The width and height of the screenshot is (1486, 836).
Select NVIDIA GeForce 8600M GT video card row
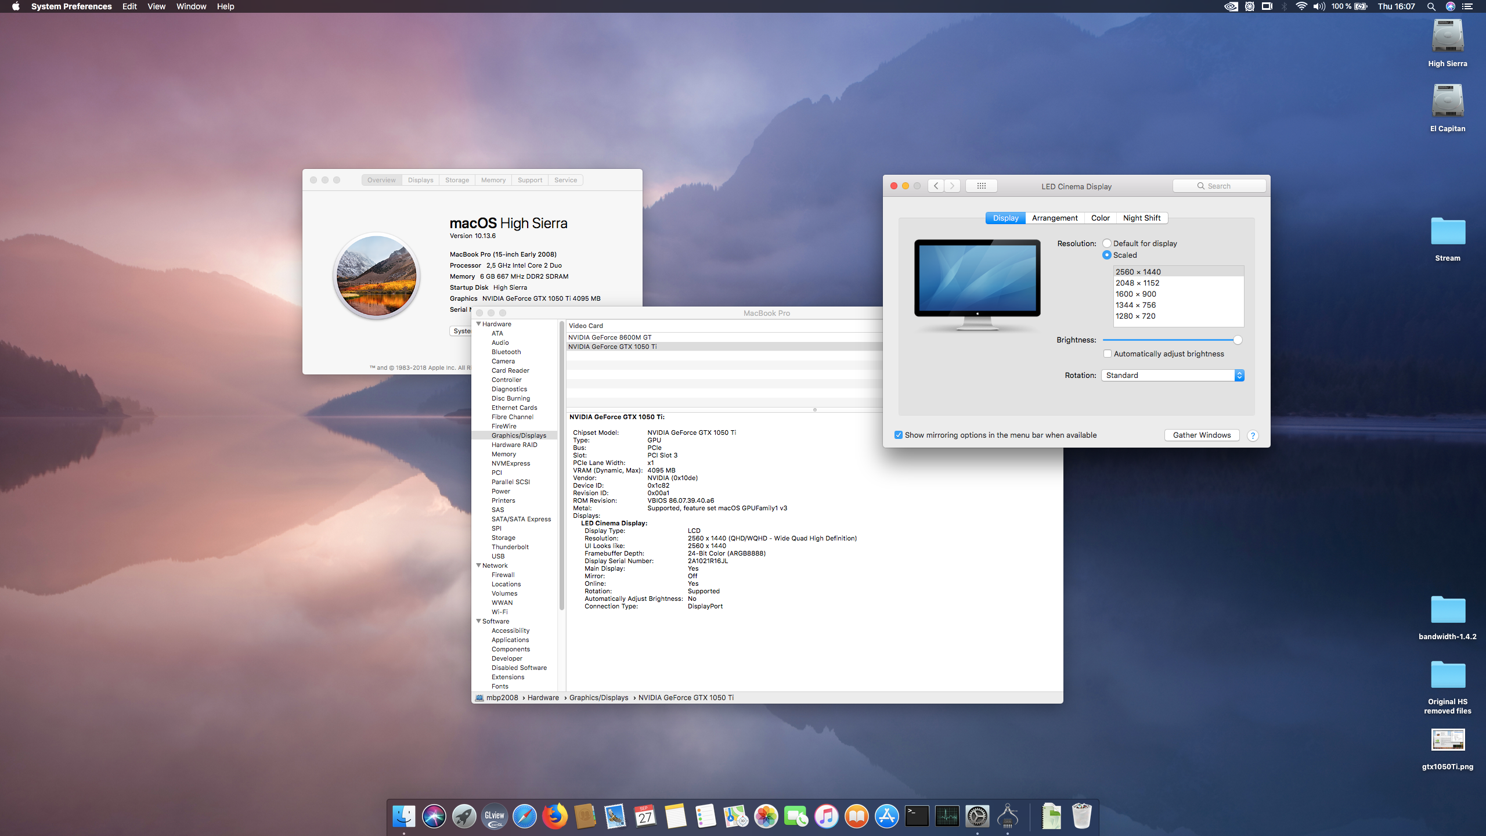tap(724, 337)
